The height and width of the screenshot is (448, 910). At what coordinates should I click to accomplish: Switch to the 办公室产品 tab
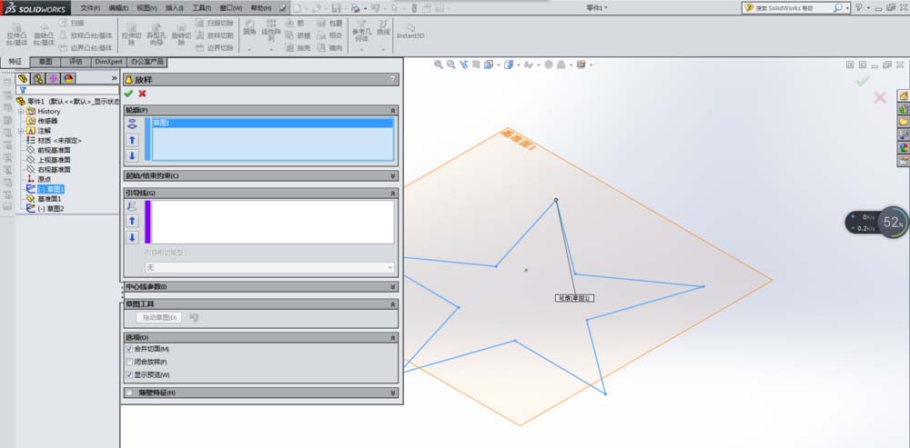tap(147, 62)
